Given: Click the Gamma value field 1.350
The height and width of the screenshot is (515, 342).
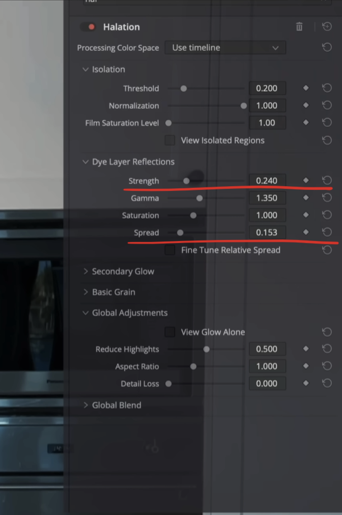Looking at the screenshot, I should [x=267, y=198].
